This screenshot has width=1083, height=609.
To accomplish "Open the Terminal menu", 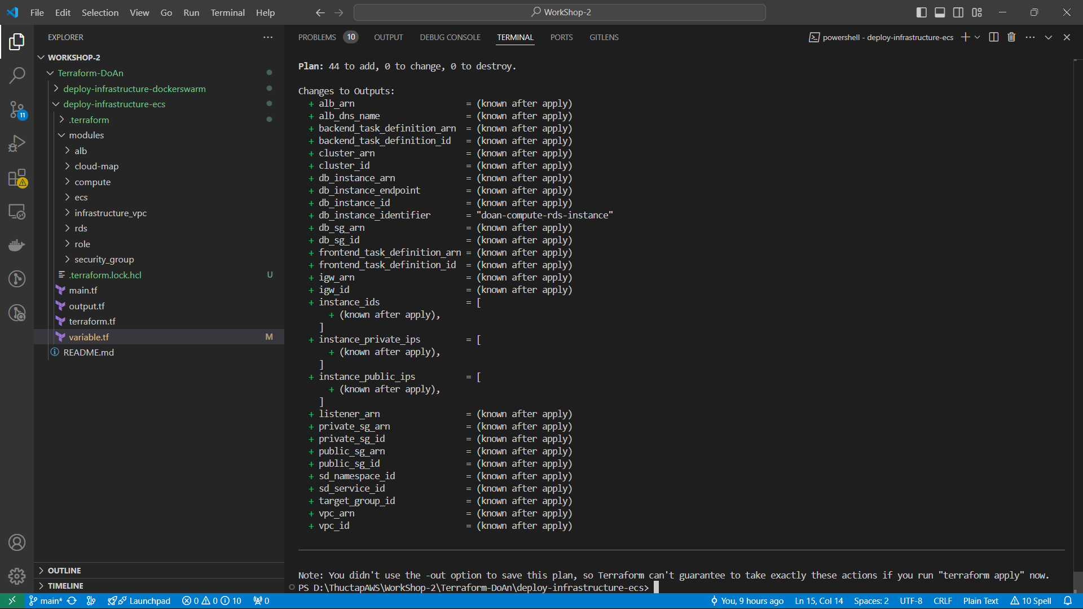I will tap(227, 12).
